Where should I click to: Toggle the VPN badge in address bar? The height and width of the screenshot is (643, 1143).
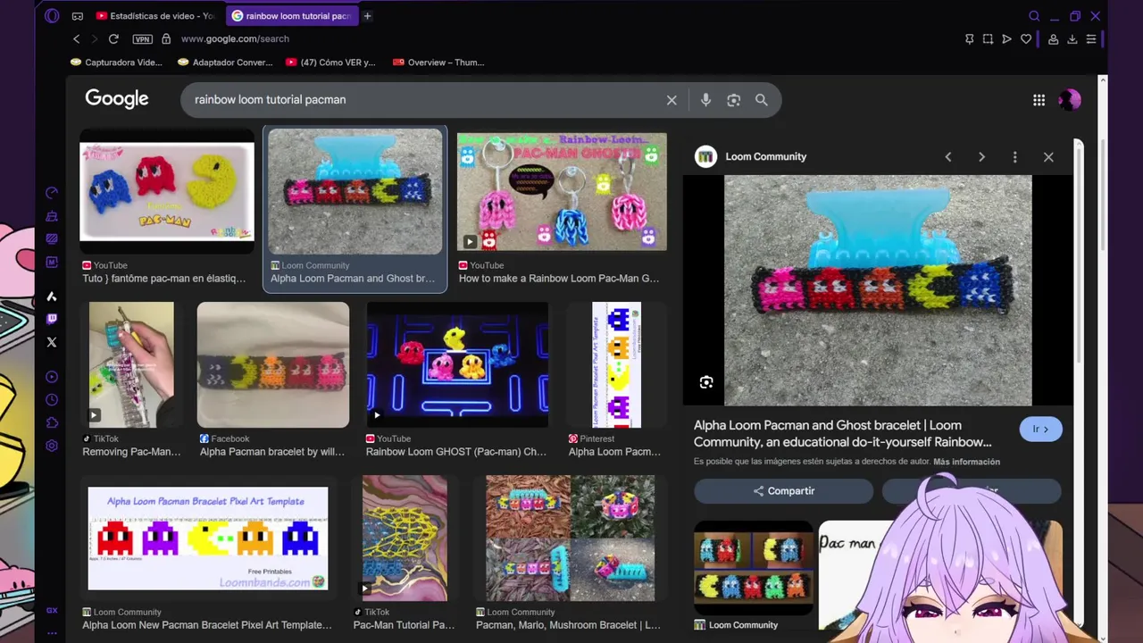[x=142, y=39]
